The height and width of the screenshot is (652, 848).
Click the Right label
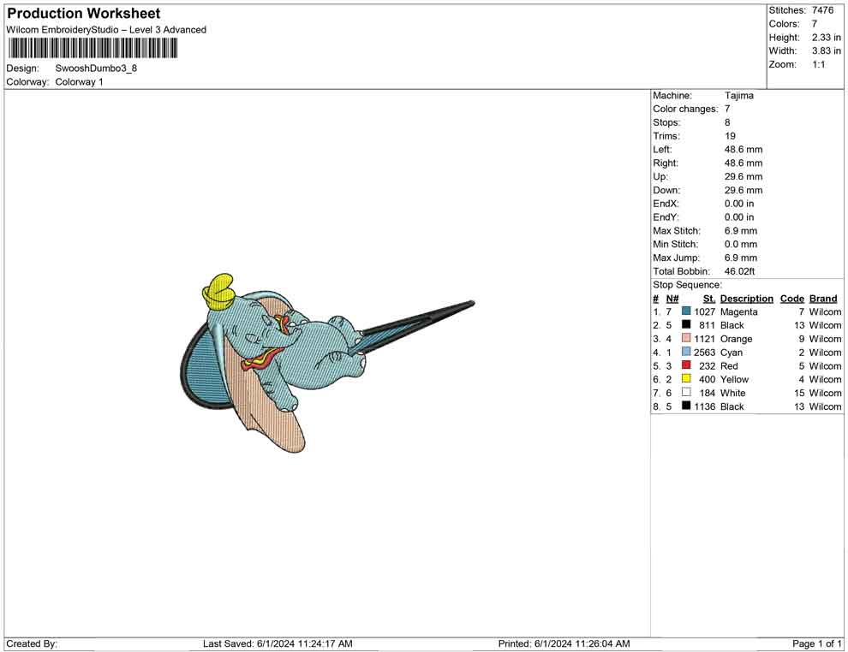pos(666,163)
